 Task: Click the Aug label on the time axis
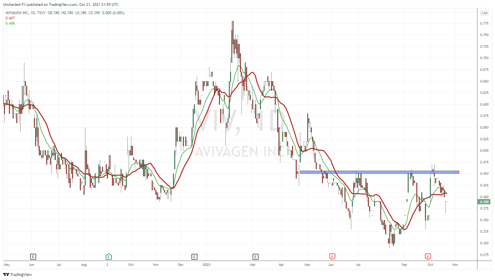84,265
